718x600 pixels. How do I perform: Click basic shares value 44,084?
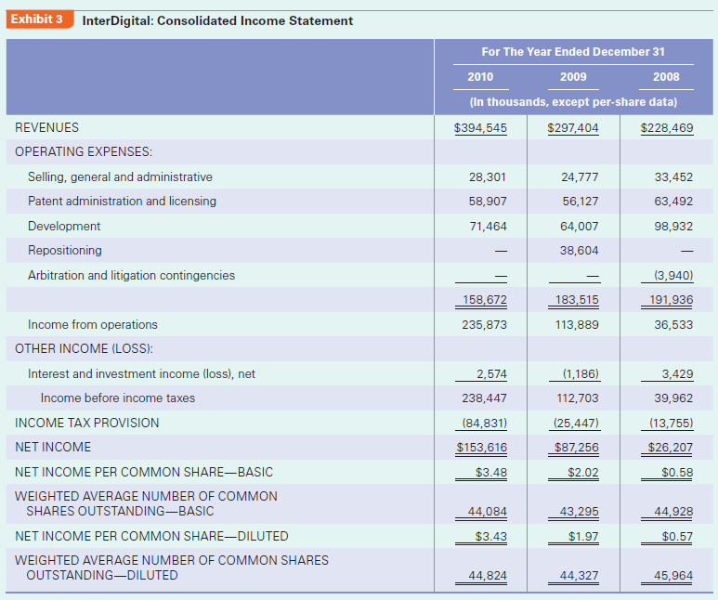click(x=488, y=511)
